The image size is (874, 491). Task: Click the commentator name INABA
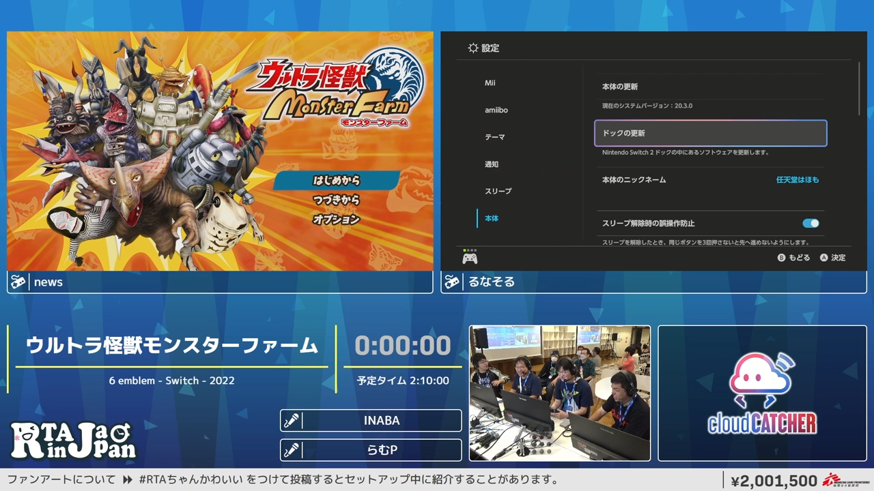click(x=382, y=421)
